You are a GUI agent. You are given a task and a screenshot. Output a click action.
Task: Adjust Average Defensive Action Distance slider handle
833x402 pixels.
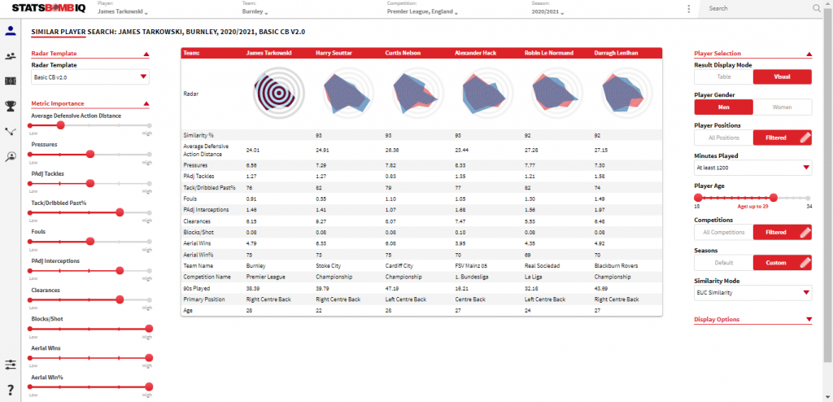tap(60, 125)
